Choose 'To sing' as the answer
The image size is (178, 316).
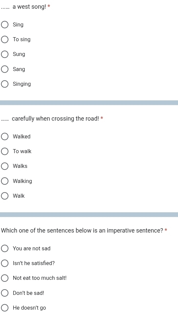coord(5,39)
